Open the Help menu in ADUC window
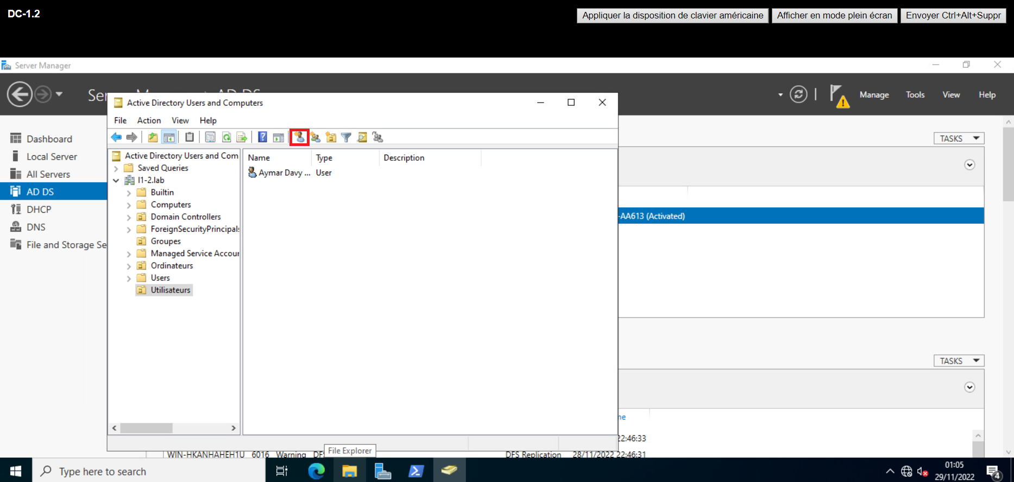1014x482 pixels. tap(208, 120)
